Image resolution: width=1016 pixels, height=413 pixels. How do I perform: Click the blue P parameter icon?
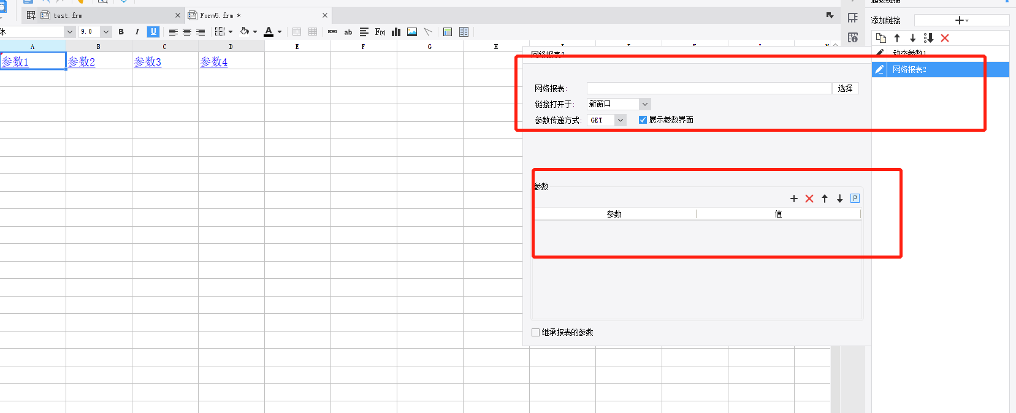[855, 199]
